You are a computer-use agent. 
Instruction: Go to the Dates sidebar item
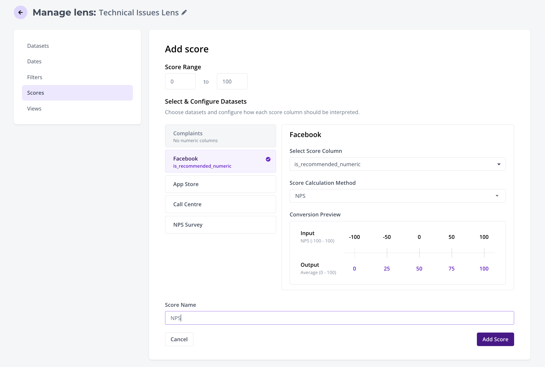click(x=34, y=62)
